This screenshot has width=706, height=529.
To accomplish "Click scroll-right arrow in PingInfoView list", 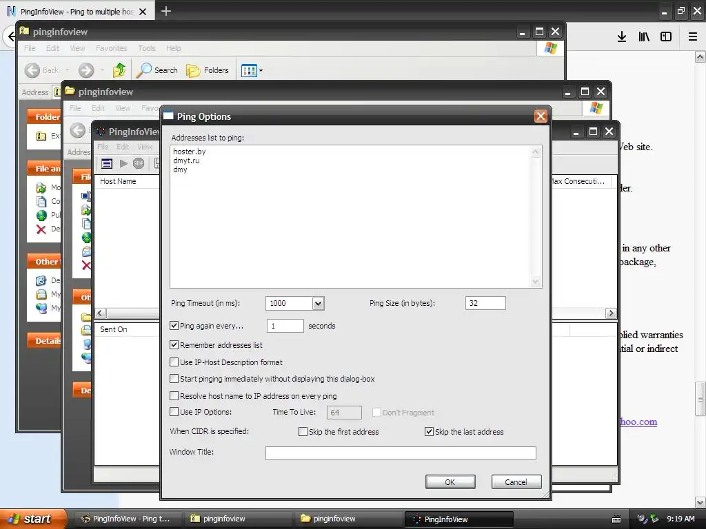I will tap(611, 313).
